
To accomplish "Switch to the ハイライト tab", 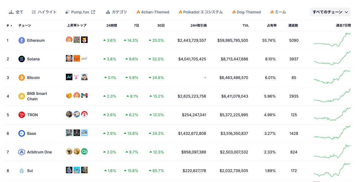I will click(x=44, y=12).
